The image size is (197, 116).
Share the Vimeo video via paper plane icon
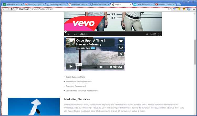[121, 54]
